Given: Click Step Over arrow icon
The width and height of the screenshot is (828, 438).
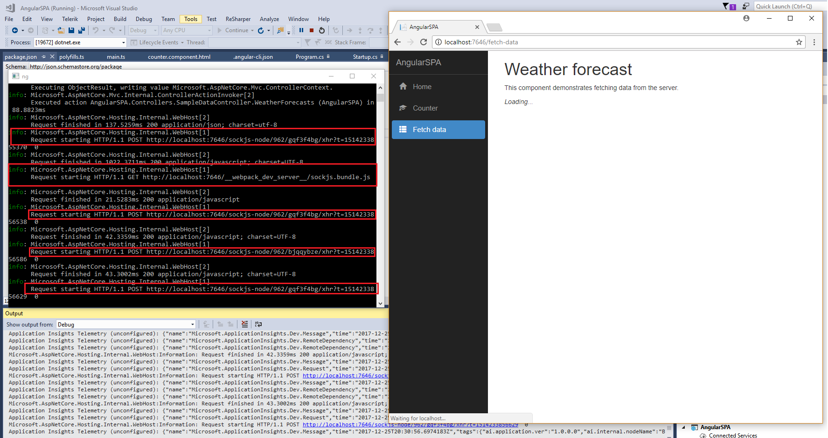Looking at the screenshot, I should point(370,30).
